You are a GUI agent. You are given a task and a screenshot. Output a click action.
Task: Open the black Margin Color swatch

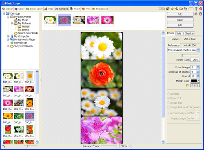(x=194, y=81)
